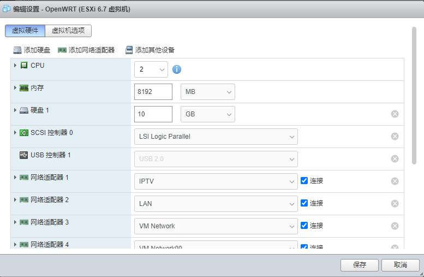Click the disk size field 10

click(x=153, y=114)
